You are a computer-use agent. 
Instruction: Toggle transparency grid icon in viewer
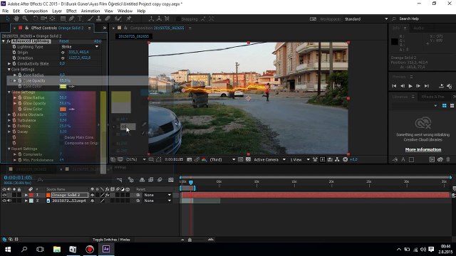click(248, 159)
